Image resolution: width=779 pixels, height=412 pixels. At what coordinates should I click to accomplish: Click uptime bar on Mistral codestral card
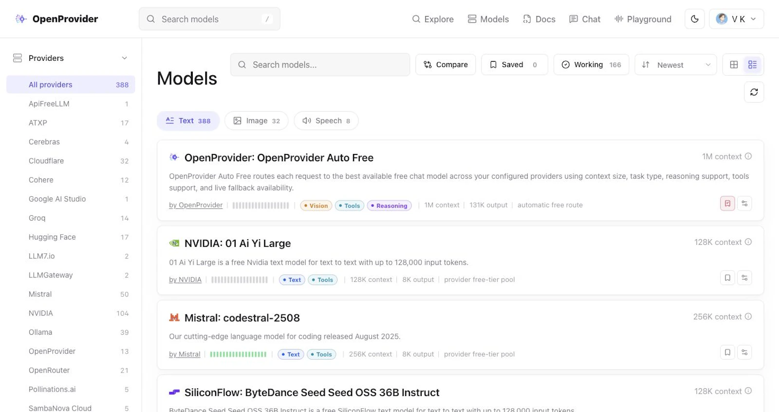click(x=238, y=355)
